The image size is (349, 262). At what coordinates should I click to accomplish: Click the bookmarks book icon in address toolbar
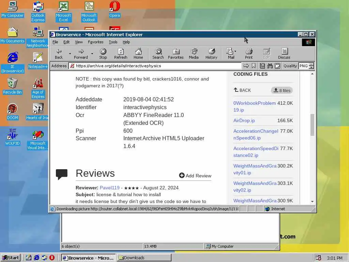(x=262, y=66)
